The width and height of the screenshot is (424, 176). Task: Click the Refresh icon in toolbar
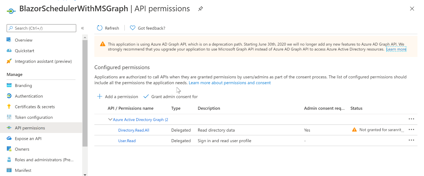[100, 28]
